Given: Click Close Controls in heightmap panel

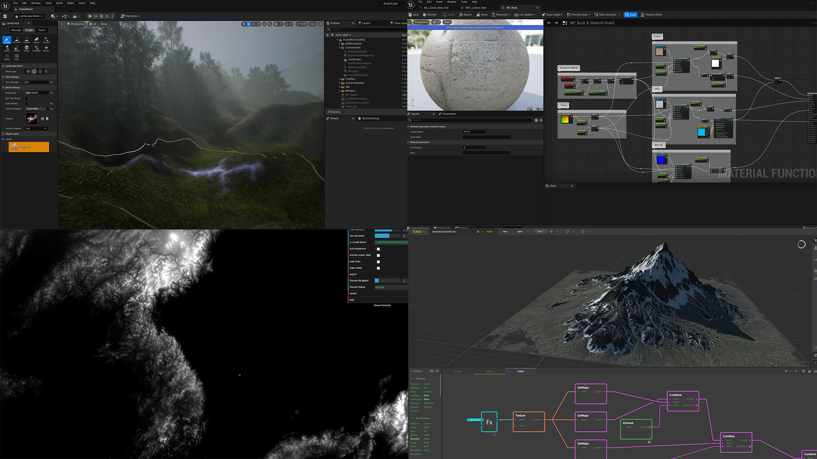Looking at the screenshot, I should pyautogui.click(x=382, y=305).
